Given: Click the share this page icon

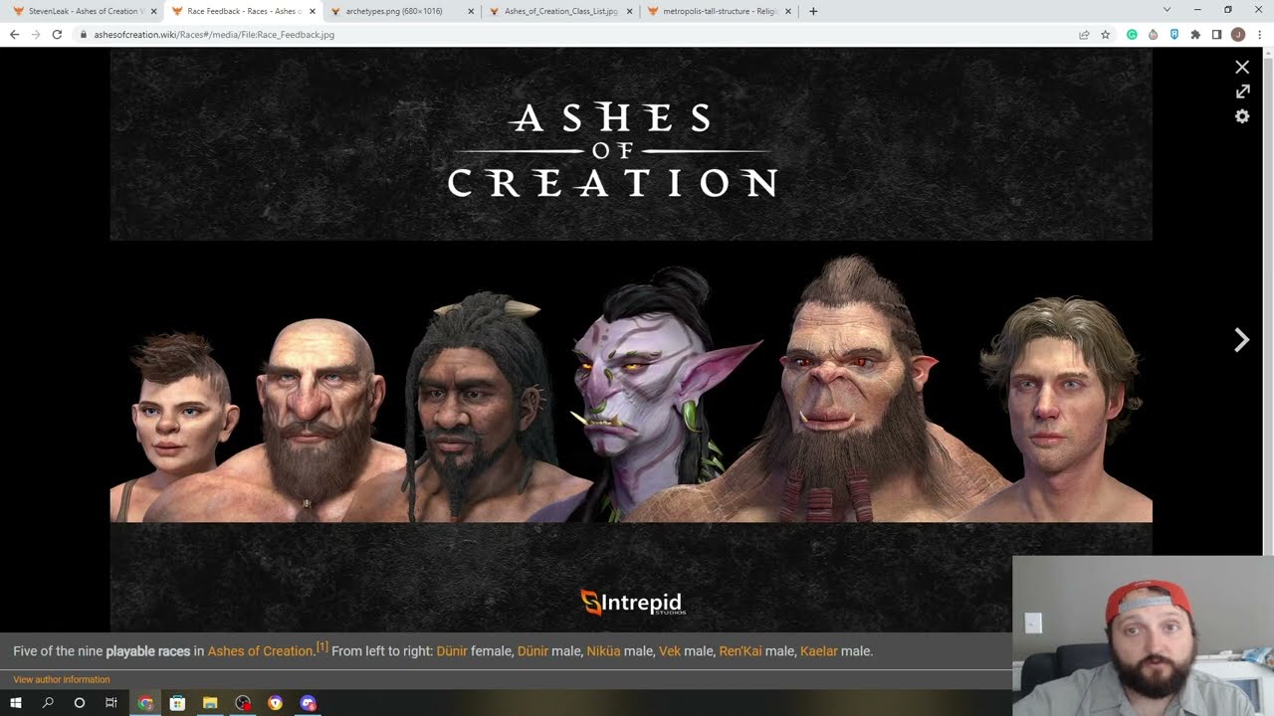Looking at the screenshot, I should (x=1084, y=34).
